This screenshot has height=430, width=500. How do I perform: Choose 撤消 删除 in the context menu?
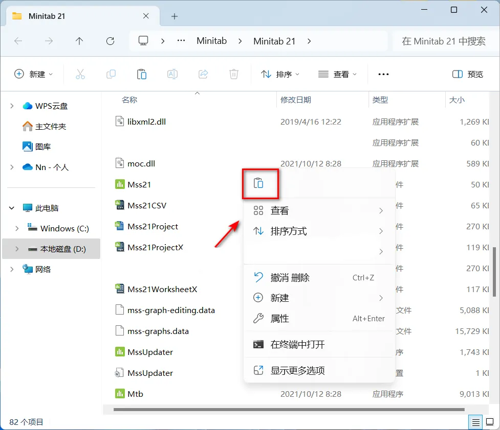click(319, 277)
